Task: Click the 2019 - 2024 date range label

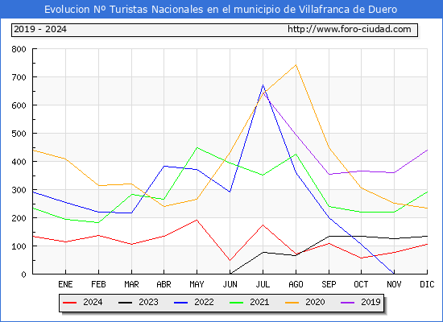Action: tap(40, 29)
